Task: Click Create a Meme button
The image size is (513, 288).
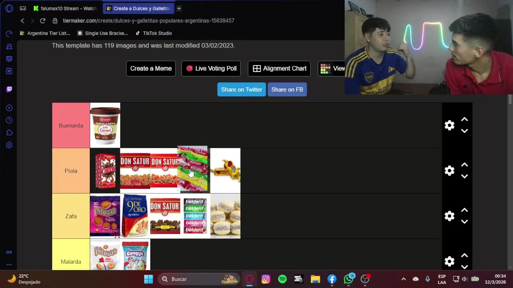Action: (151, 68)
